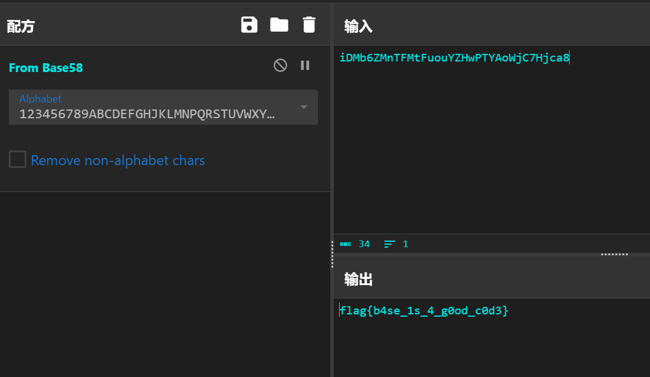Click the Alphabet value field
The width and height of the screenshot is (650, 377).
pos(147,114)
